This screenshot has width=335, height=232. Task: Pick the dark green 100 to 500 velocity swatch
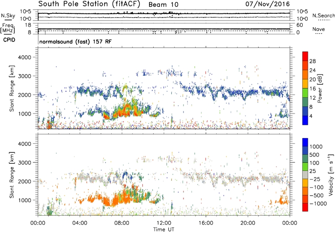click(305, 159)
